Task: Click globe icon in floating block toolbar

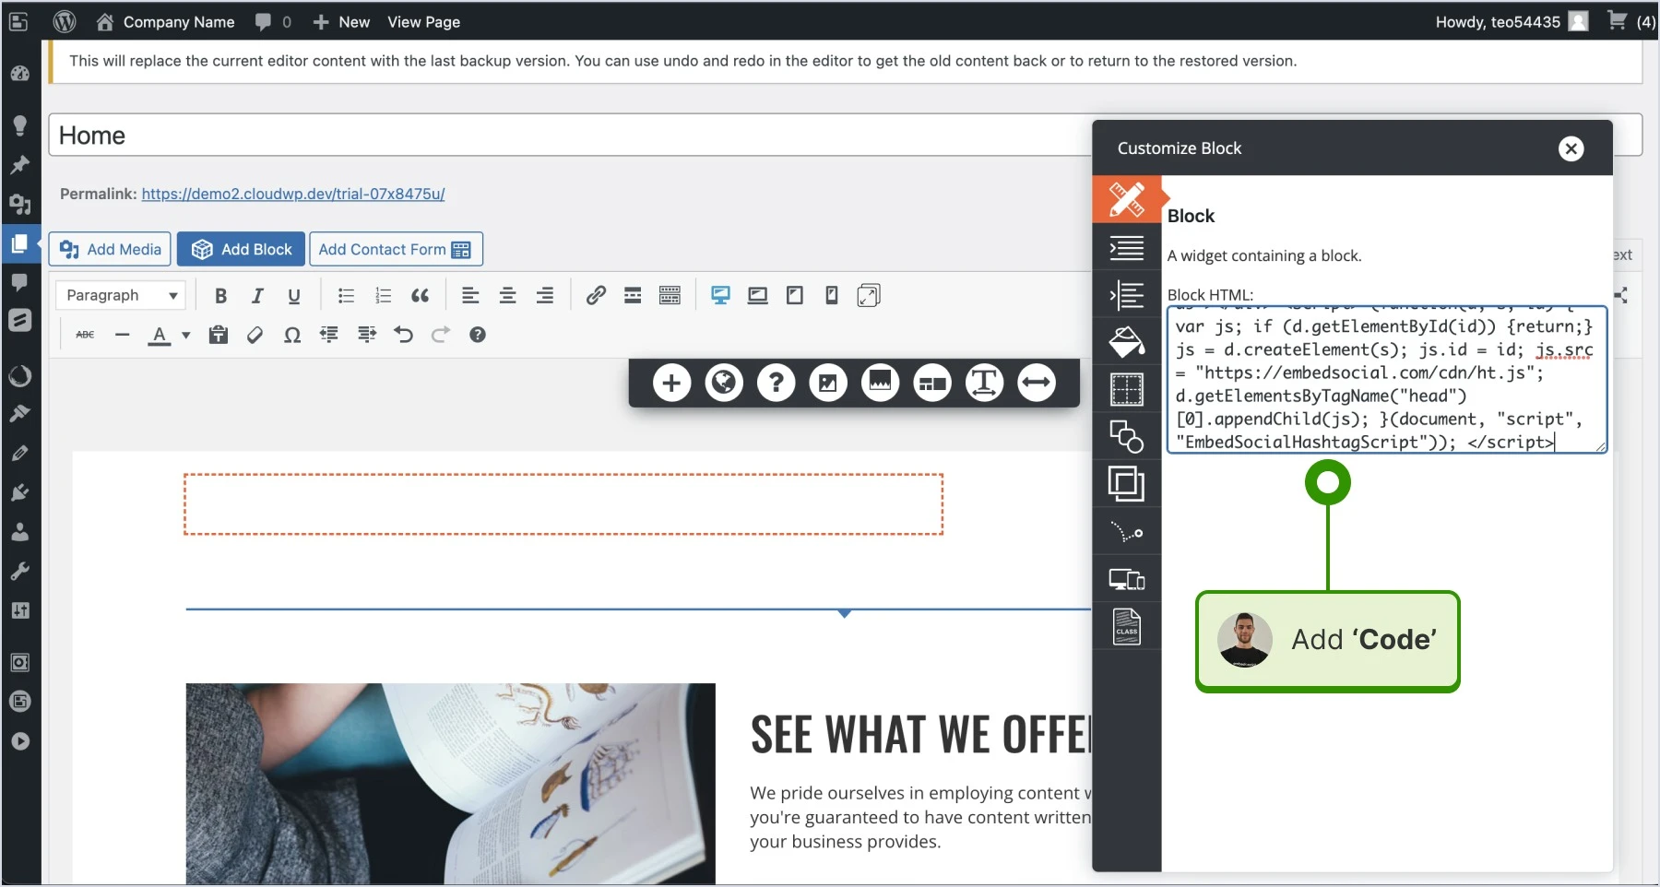Action: tap(724, 383)
